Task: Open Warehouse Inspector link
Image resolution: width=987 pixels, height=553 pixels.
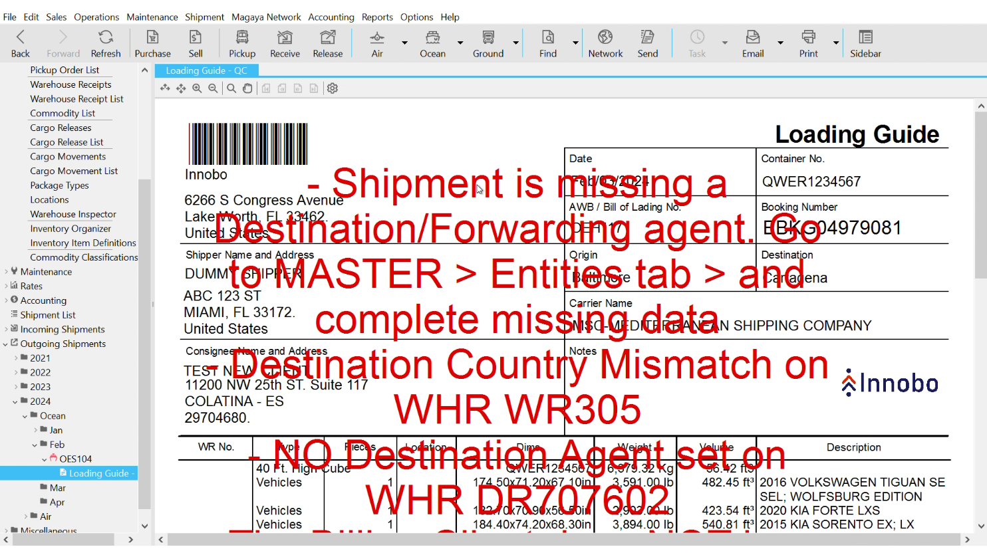Action: (73, 214)
